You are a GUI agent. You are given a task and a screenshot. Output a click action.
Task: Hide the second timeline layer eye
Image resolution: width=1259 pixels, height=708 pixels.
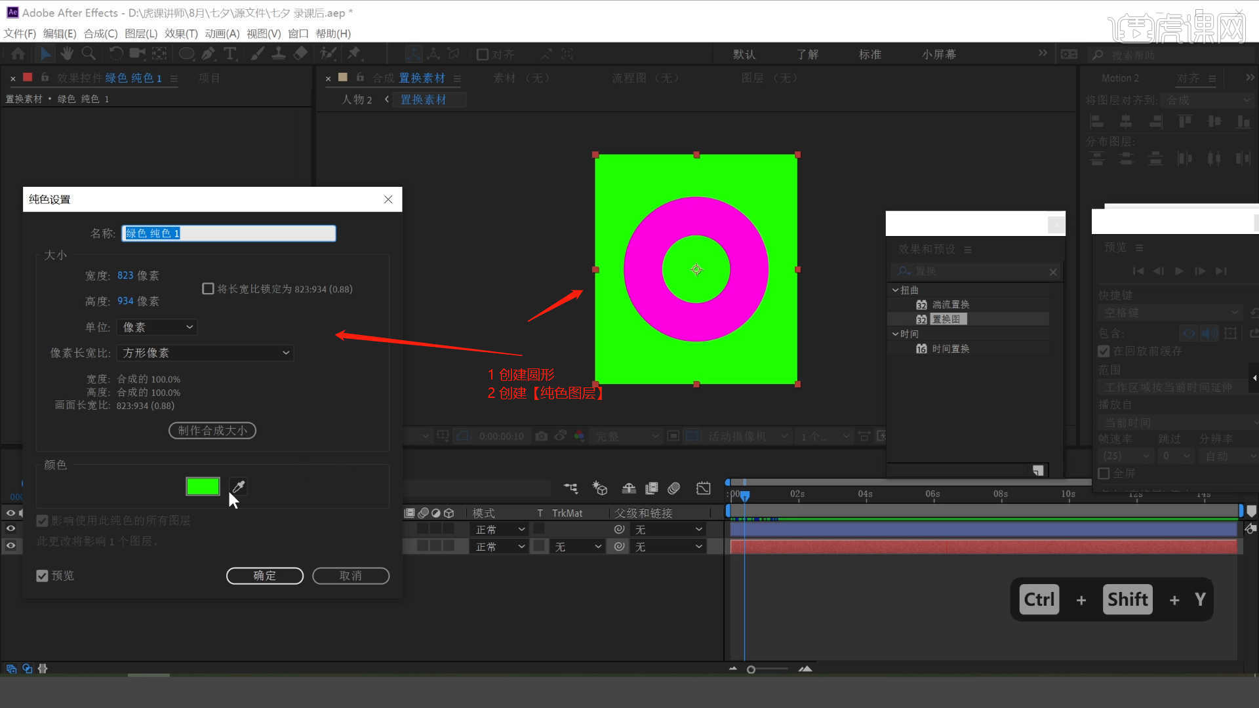point(10,545)
